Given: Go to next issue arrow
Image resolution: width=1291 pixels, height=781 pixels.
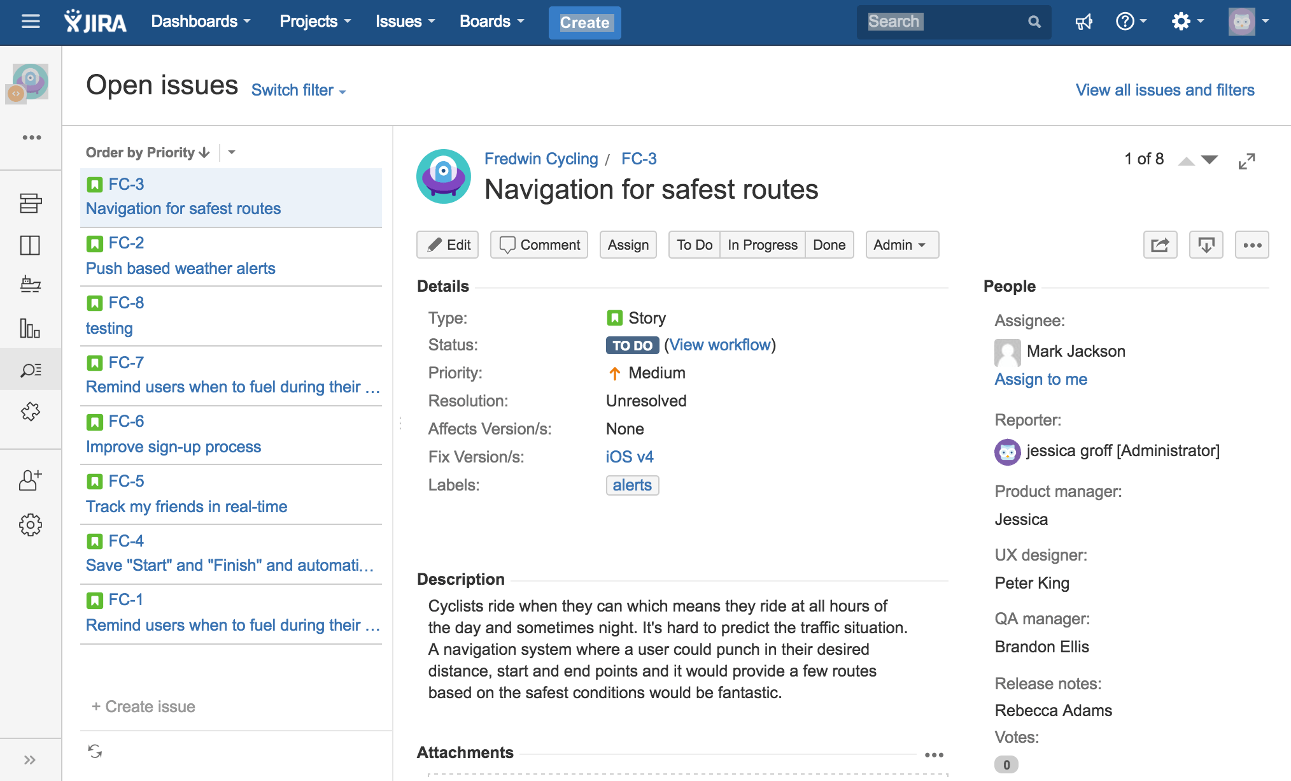Looking at the screenshot, I should [1210, 160].
